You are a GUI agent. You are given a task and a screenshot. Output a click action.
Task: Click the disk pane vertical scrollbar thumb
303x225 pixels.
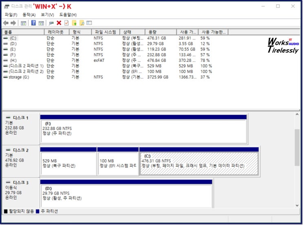click(x=297, y=147)
